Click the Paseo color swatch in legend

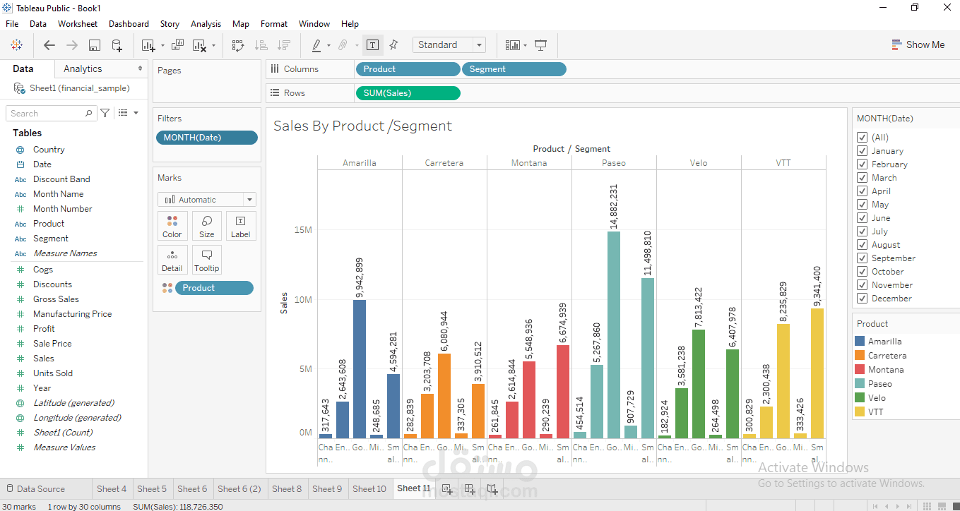[860, 384]
